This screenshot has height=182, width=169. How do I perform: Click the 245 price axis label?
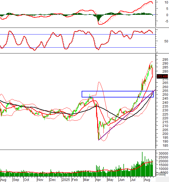click(165, 99)
